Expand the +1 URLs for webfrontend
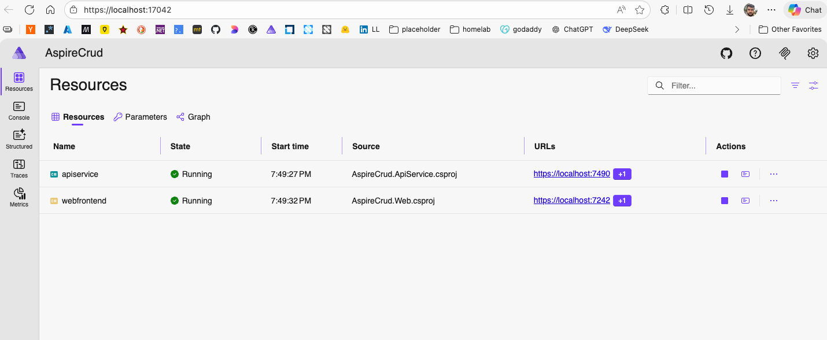The width and height of the screenshot is (827, 340). pos(622,201)
